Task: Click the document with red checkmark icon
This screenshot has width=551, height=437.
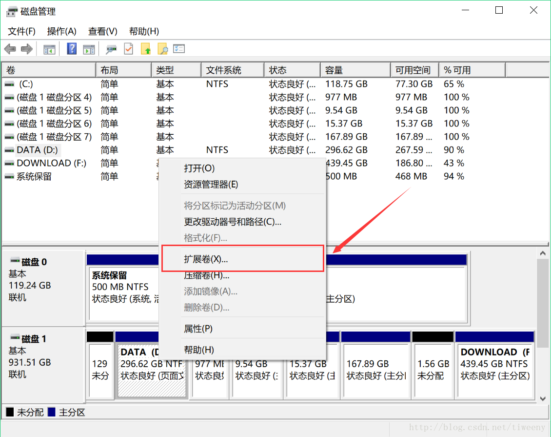Action: [129, 48]
